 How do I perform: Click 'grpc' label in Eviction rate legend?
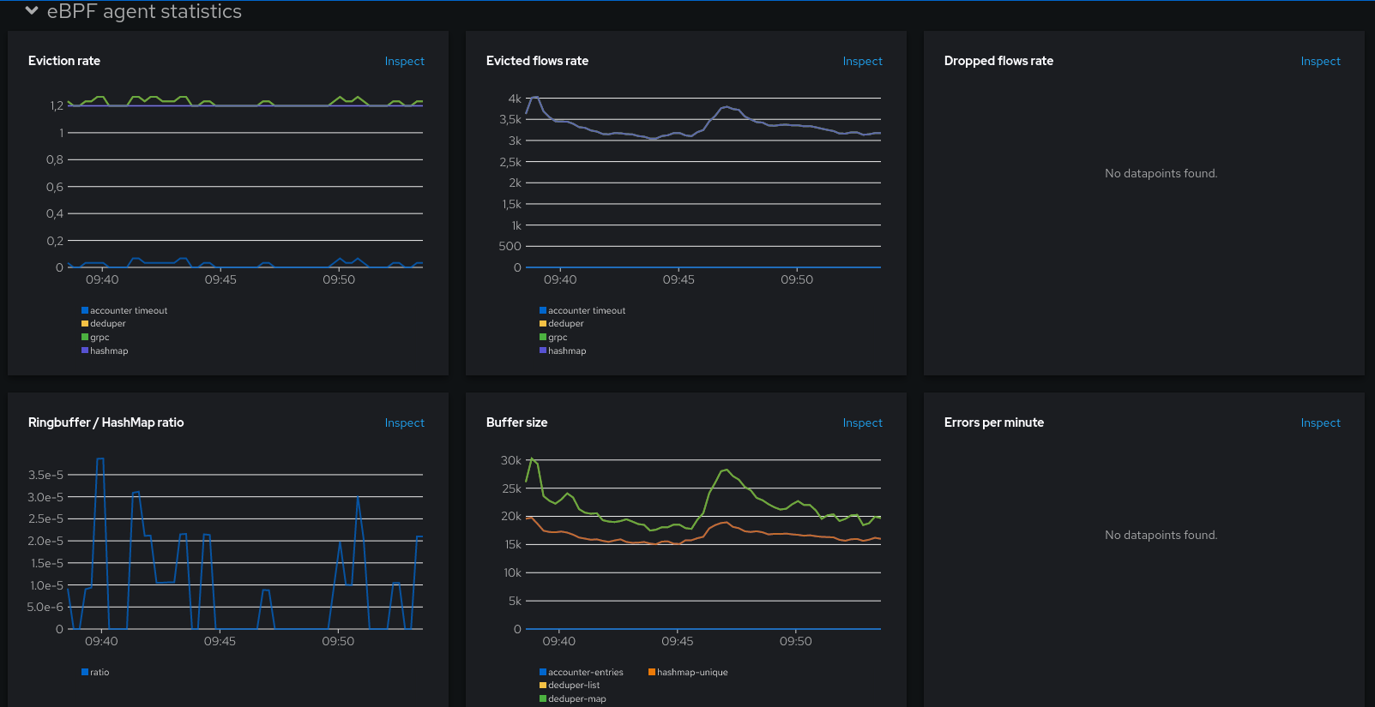pyautogui.click(x=100, y=338)
